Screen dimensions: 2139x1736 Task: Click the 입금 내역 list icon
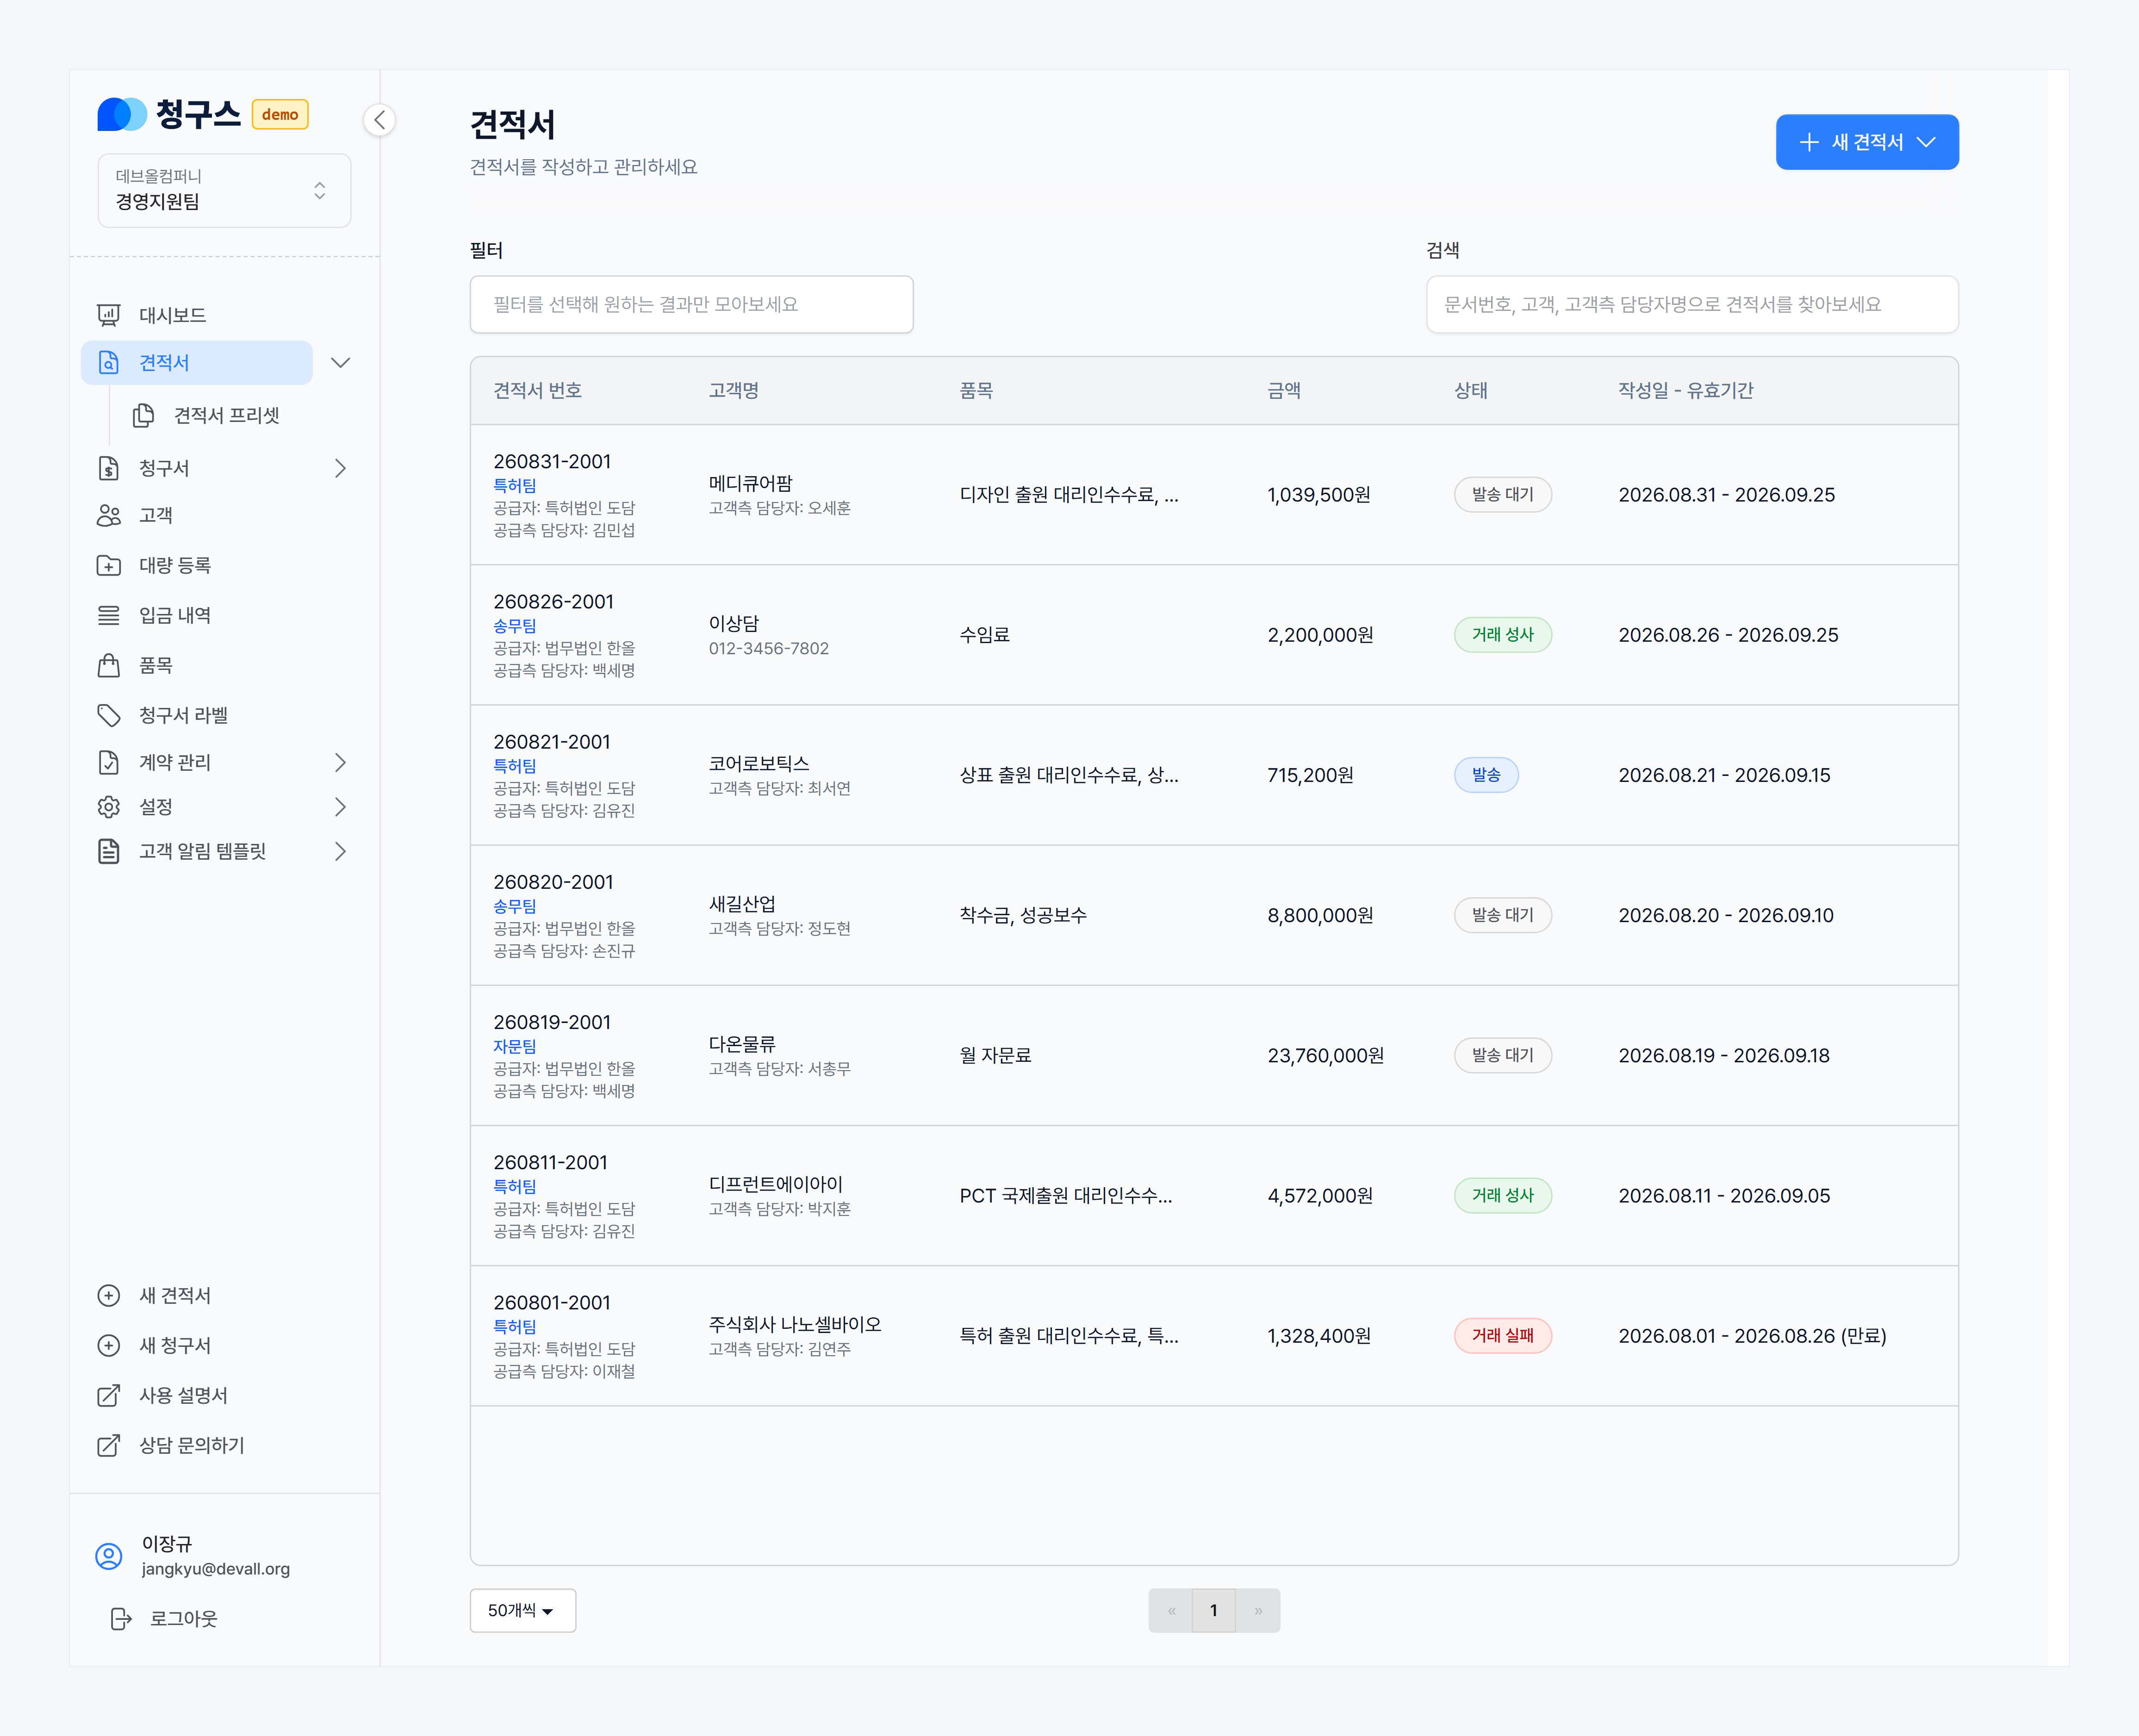click(x=109, y=615)
